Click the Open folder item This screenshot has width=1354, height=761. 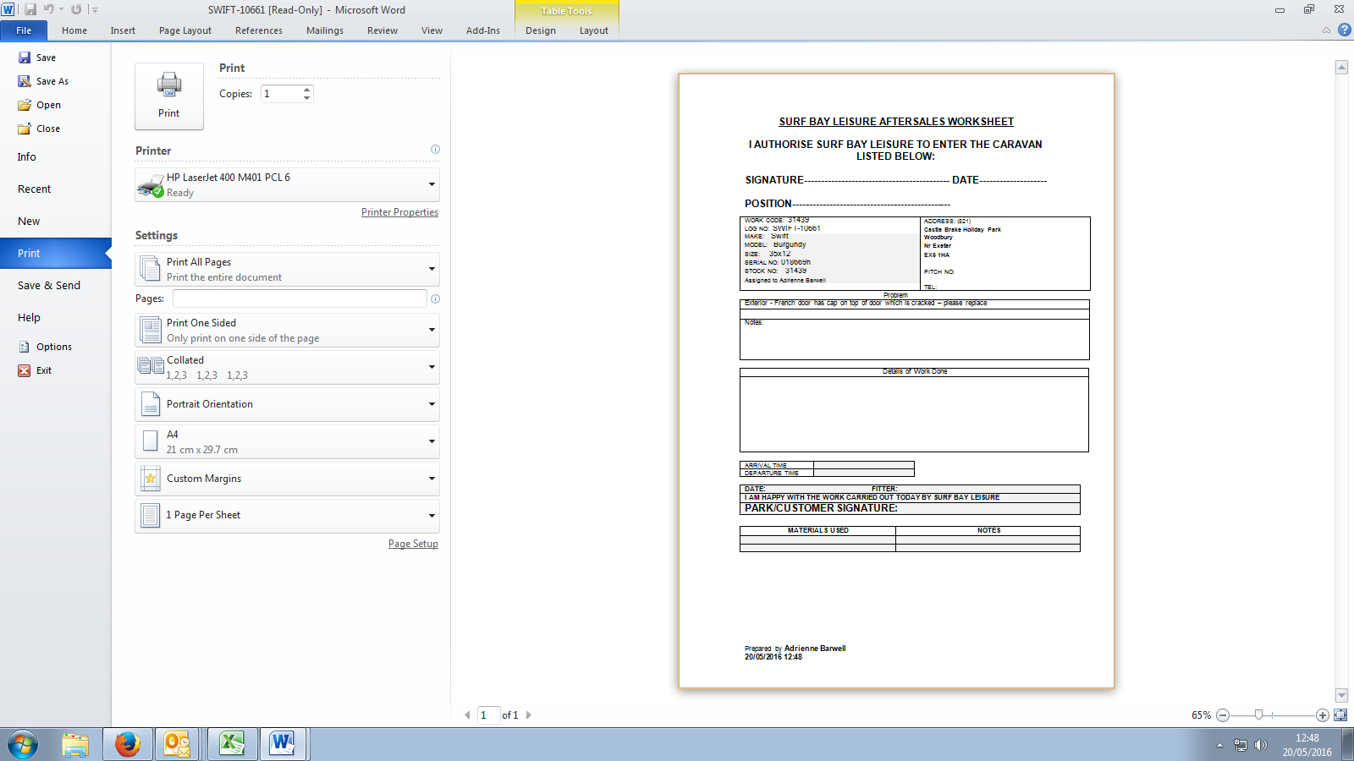pyautogui.click(x=48, y=105)
